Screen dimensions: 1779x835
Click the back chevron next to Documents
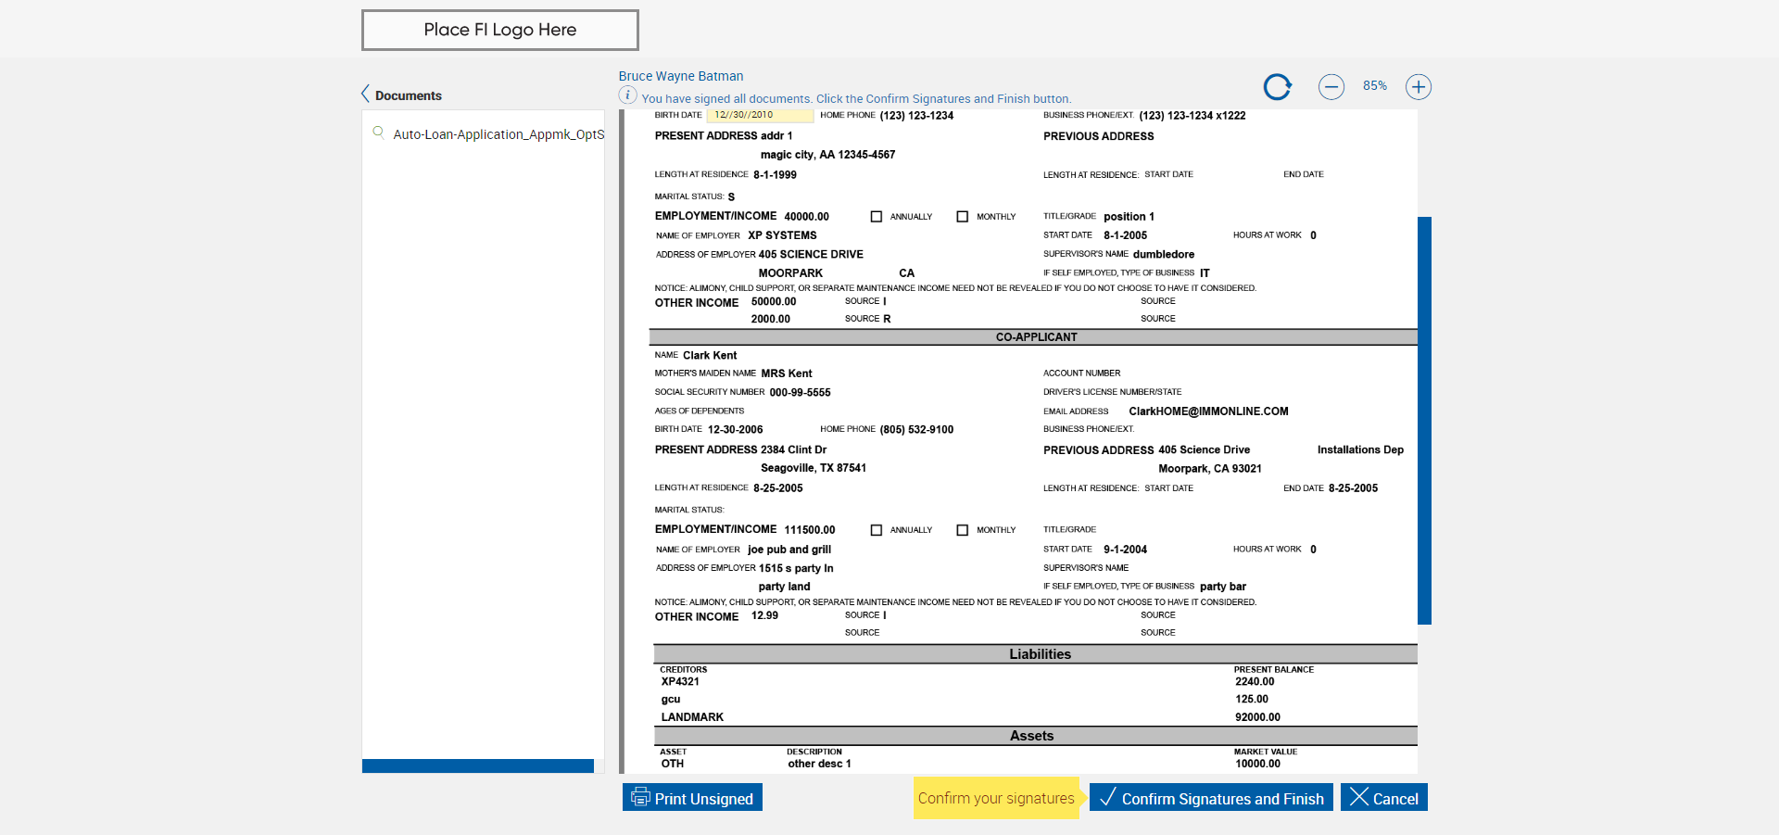tap(365, 94)
